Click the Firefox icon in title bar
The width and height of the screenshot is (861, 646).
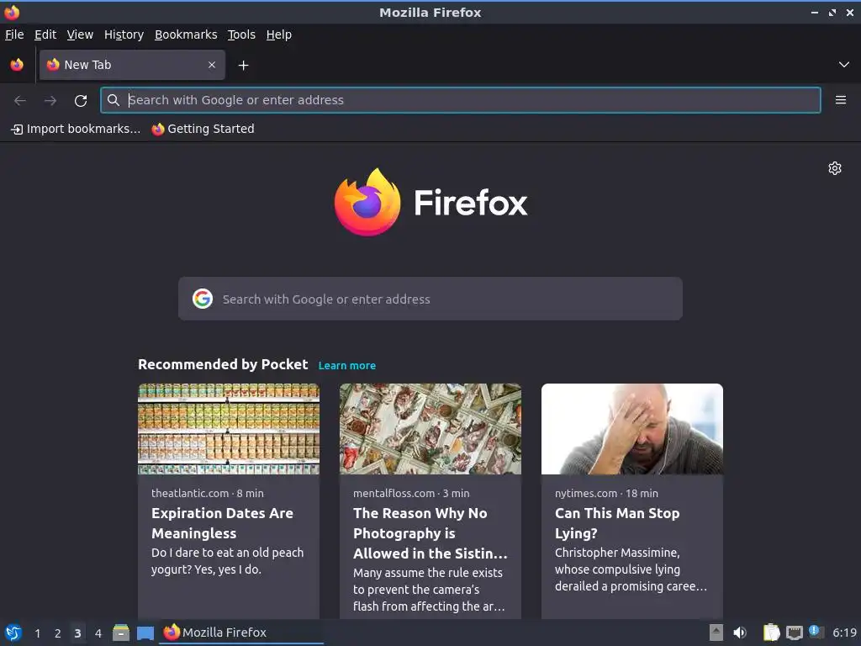[x=12, y=12]
